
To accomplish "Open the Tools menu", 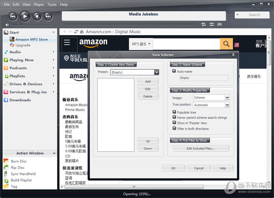I will pos(52,5).
